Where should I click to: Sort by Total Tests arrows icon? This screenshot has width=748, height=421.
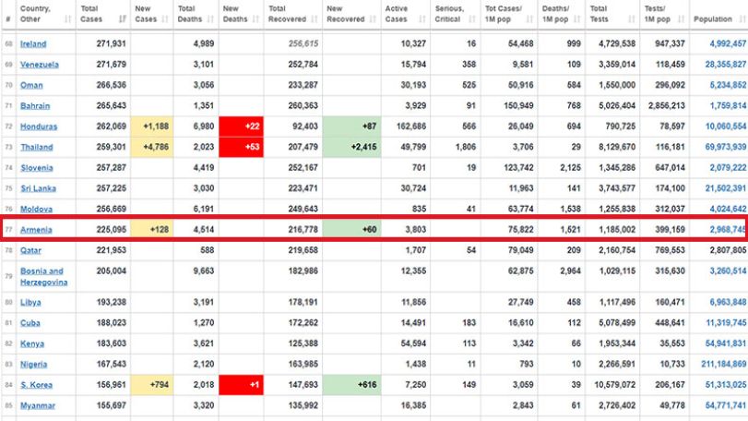coord(632,19)
